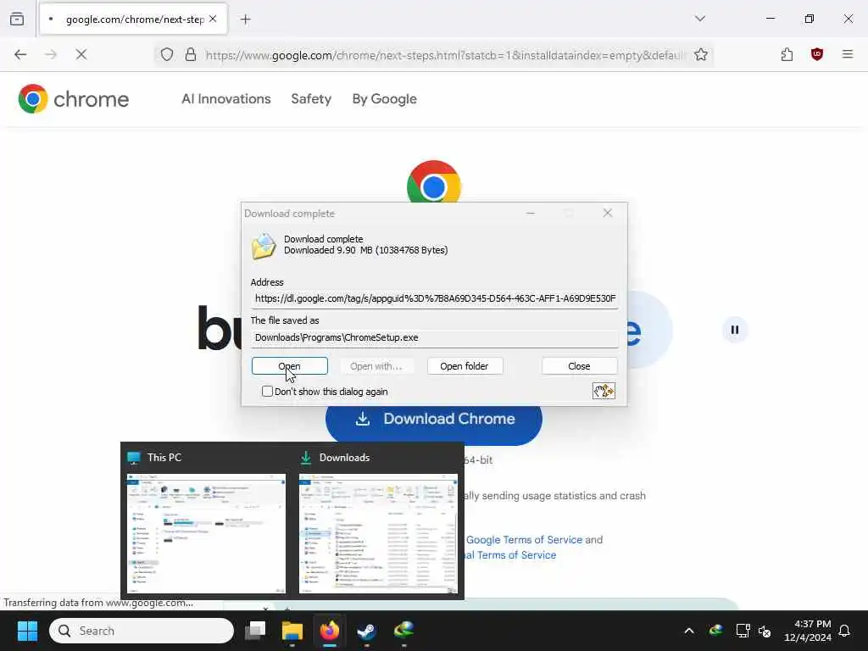Click the download envelope icon in dialog

click(264, 246)
